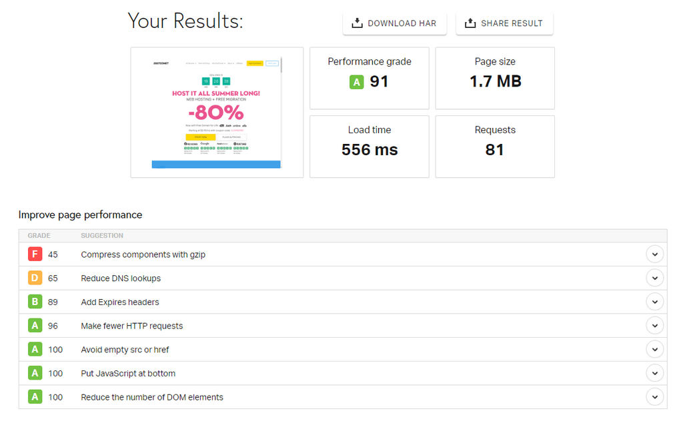Click the SHARE RESULT button

coord(504,23)
